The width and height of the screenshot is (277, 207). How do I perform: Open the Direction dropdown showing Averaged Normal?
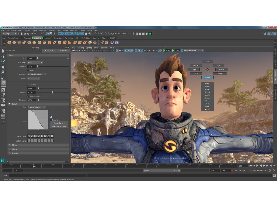37,74
